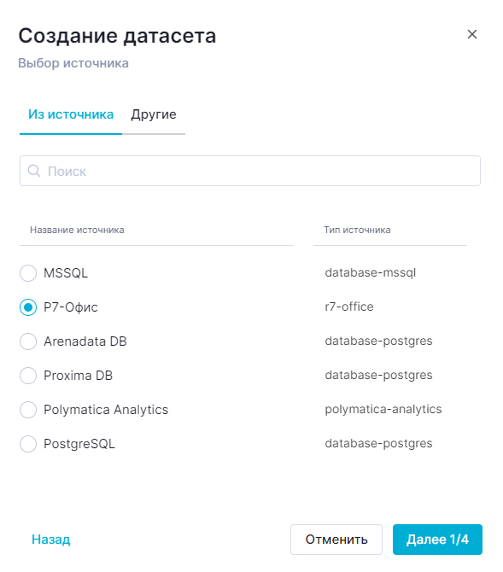Open the Из источника tab

click(71, 114)
